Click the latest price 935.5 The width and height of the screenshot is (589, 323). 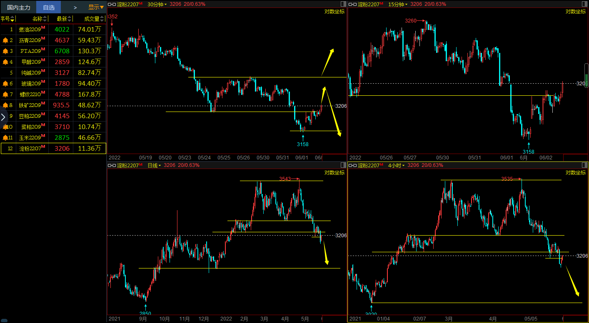point(61,105)
